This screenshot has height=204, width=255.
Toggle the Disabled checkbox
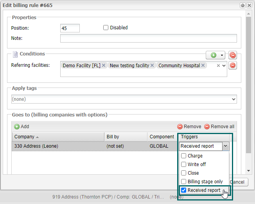point(106,28)
